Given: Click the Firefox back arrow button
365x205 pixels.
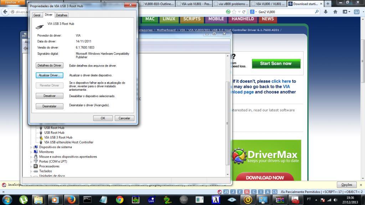Looking at the screenshot, I should coord(5,12).
